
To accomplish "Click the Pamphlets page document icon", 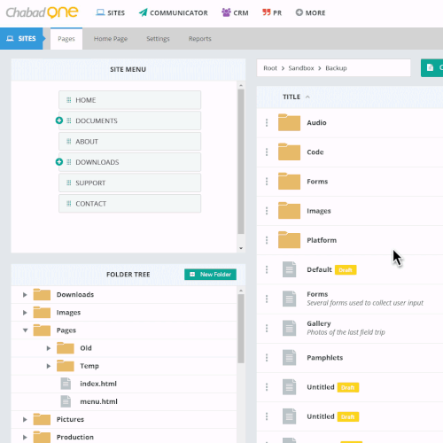I will pyautogui.click(x=289, y=357).
